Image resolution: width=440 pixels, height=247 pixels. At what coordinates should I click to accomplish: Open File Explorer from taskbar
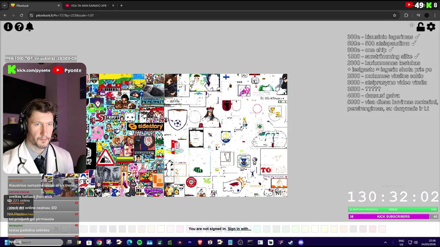(79, 243)
